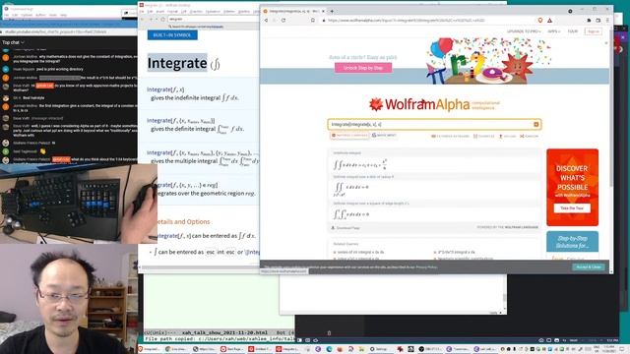
Task: Open the Wolfram Language link under results
Action: point(521,227)
